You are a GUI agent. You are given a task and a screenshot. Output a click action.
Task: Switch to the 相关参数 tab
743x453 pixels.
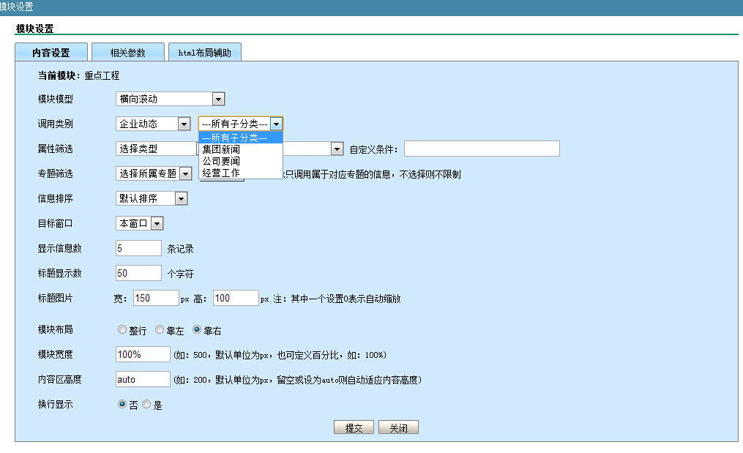(x=127, y=53)
